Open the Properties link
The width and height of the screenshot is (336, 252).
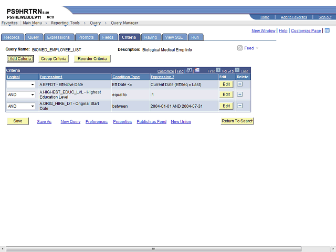tap(122, 122)
